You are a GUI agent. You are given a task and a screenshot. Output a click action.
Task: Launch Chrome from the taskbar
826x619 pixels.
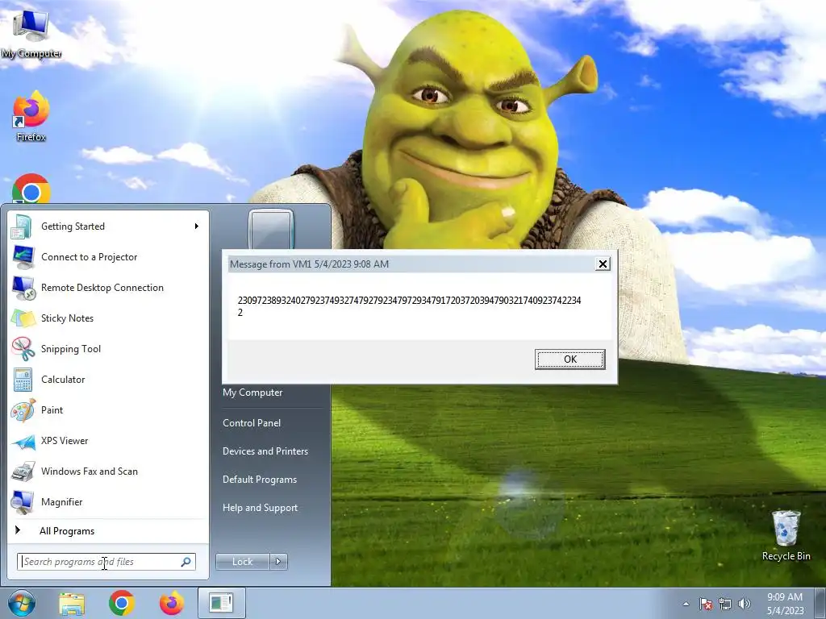pyautogui.click(x=122, y=603)
